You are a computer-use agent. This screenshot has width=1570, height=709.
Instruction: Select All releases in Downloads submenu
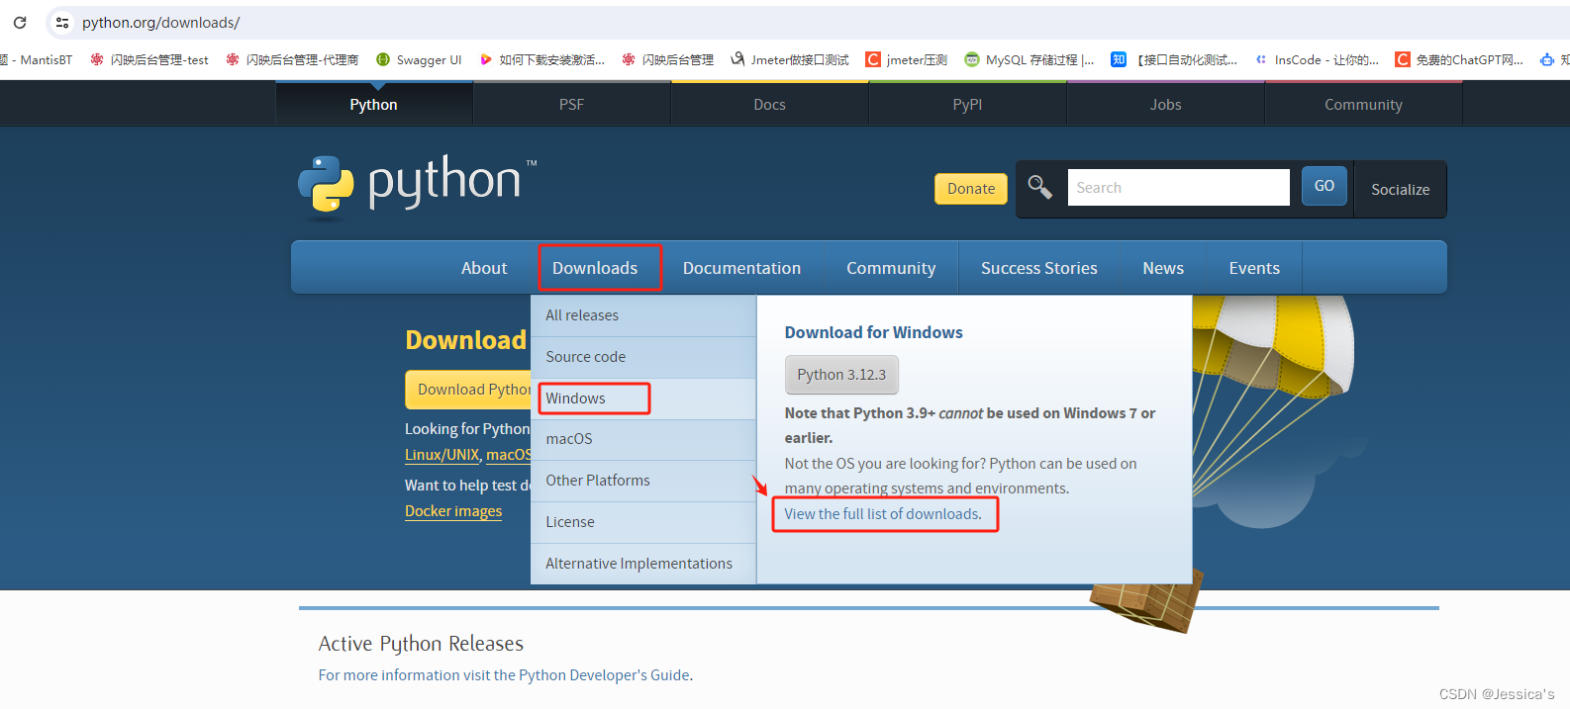point(643,315)
